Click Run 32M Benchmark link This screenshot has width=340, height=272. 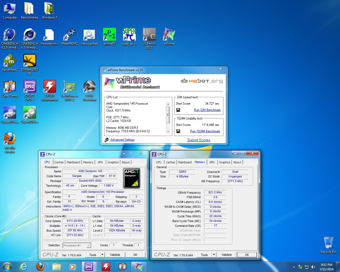tap(207, 110)
